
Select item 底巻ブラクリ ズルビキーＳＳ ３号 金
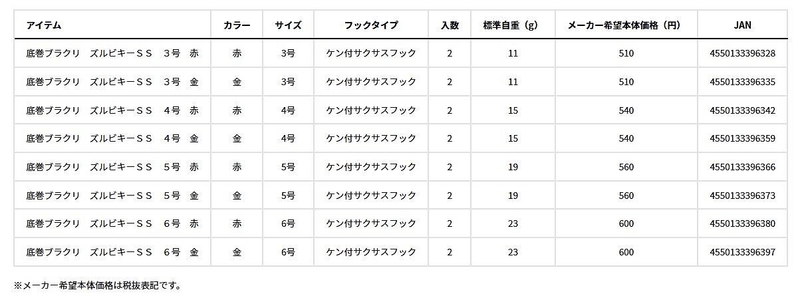112,82
